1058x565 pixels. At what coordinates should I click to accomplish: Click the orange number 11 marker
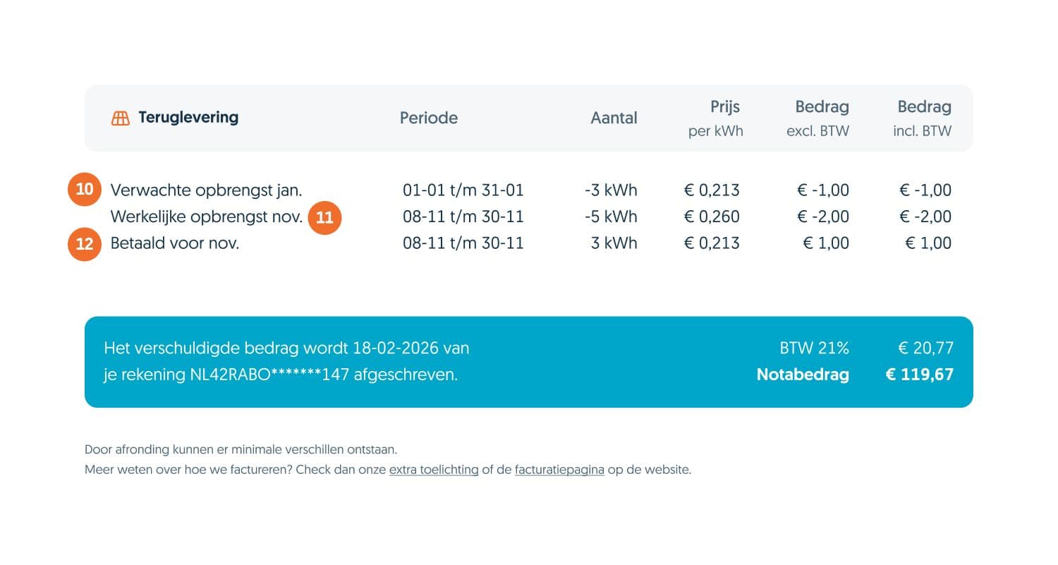(x=324, y=218)
